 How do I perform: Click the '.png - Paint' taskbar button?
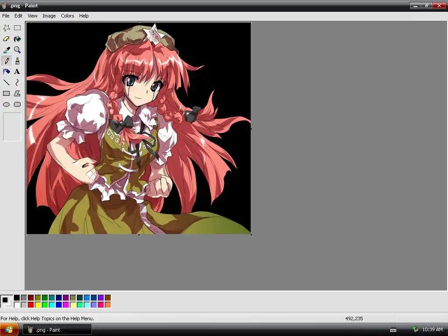pyautogui.click(x=57, y=330)
